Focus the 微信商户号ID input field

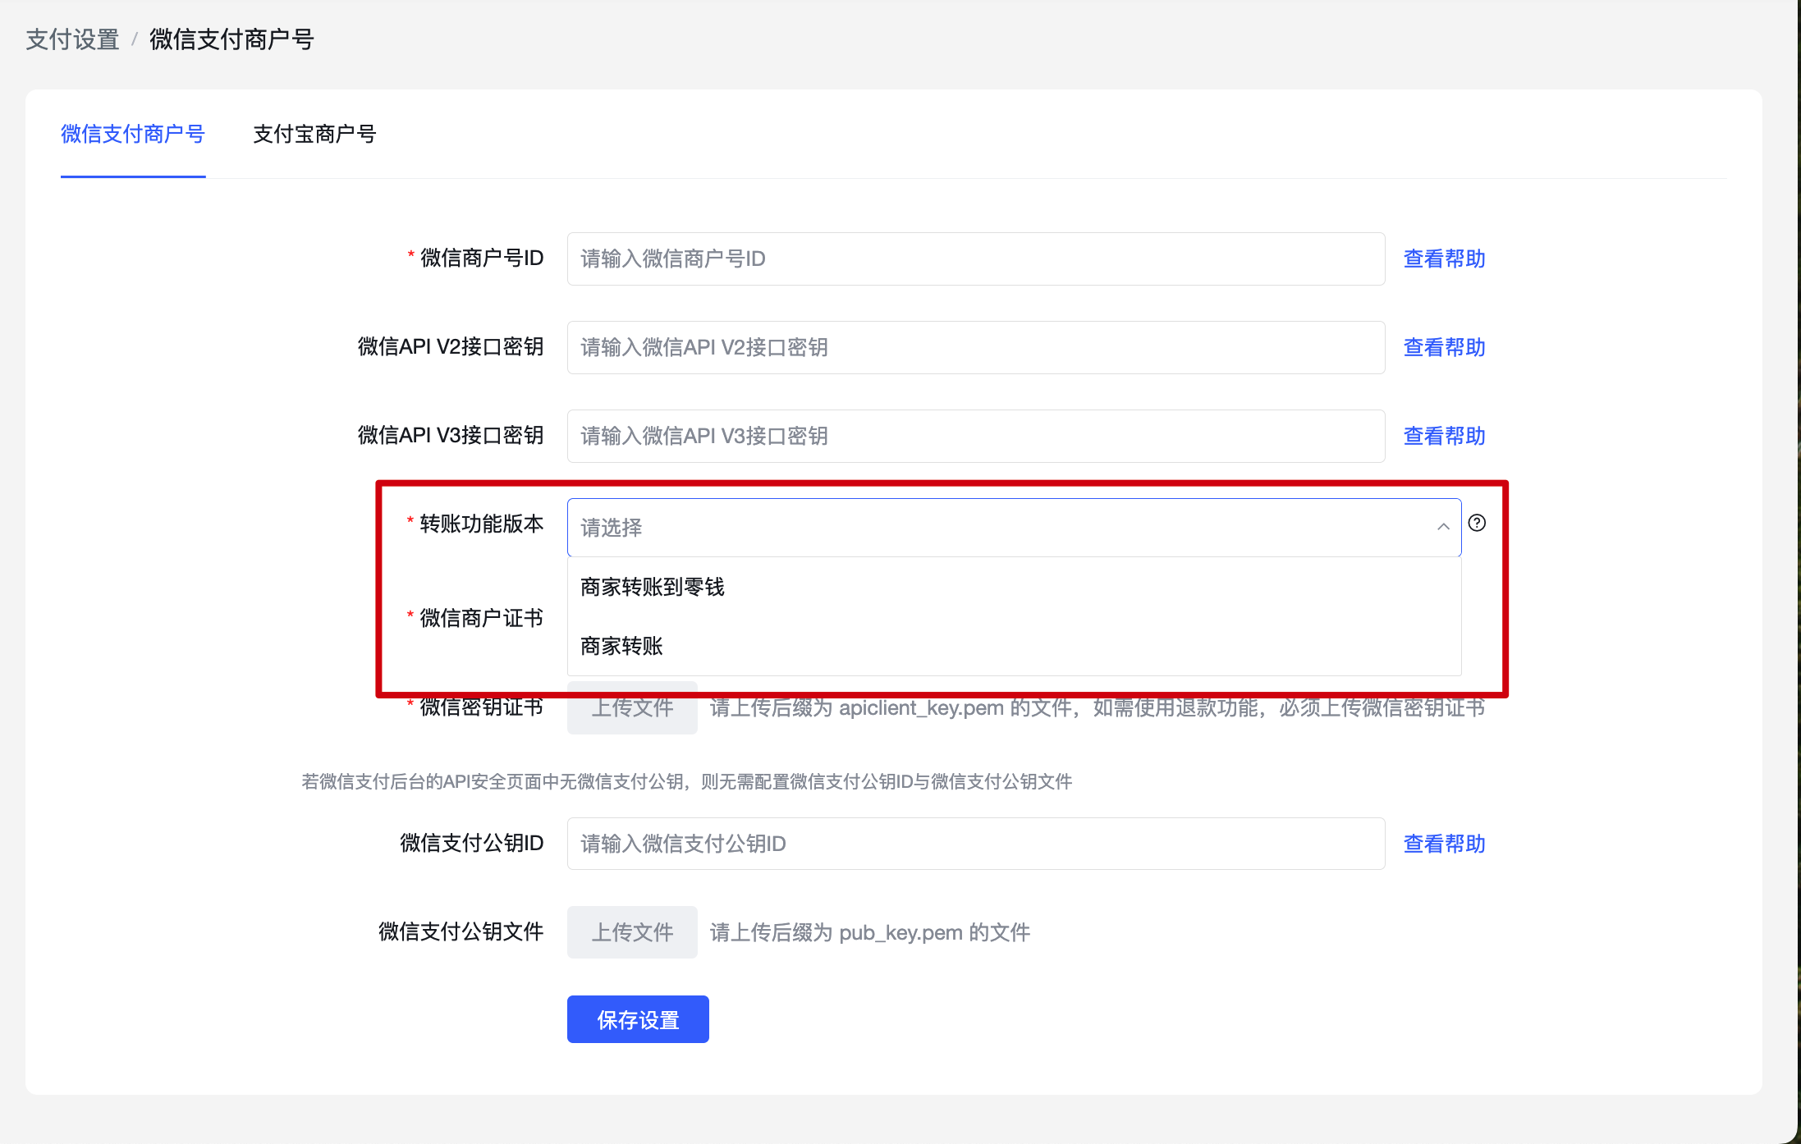(x=976, y=259)
